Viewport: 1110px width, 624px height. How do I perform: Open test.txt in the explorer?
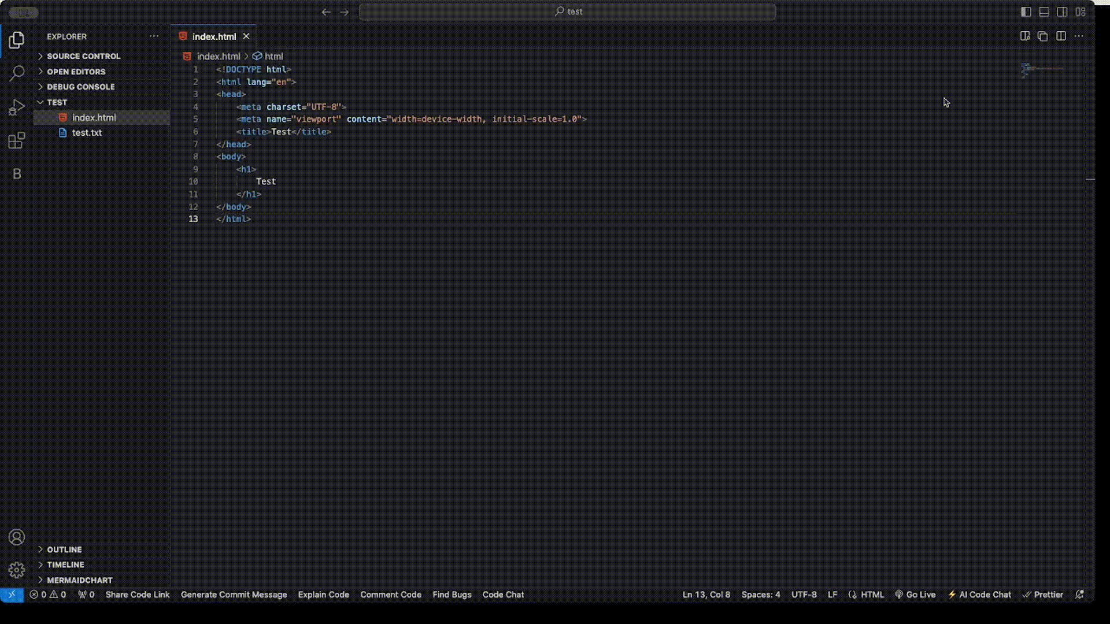pyautogui.click(x=87, y=132)
